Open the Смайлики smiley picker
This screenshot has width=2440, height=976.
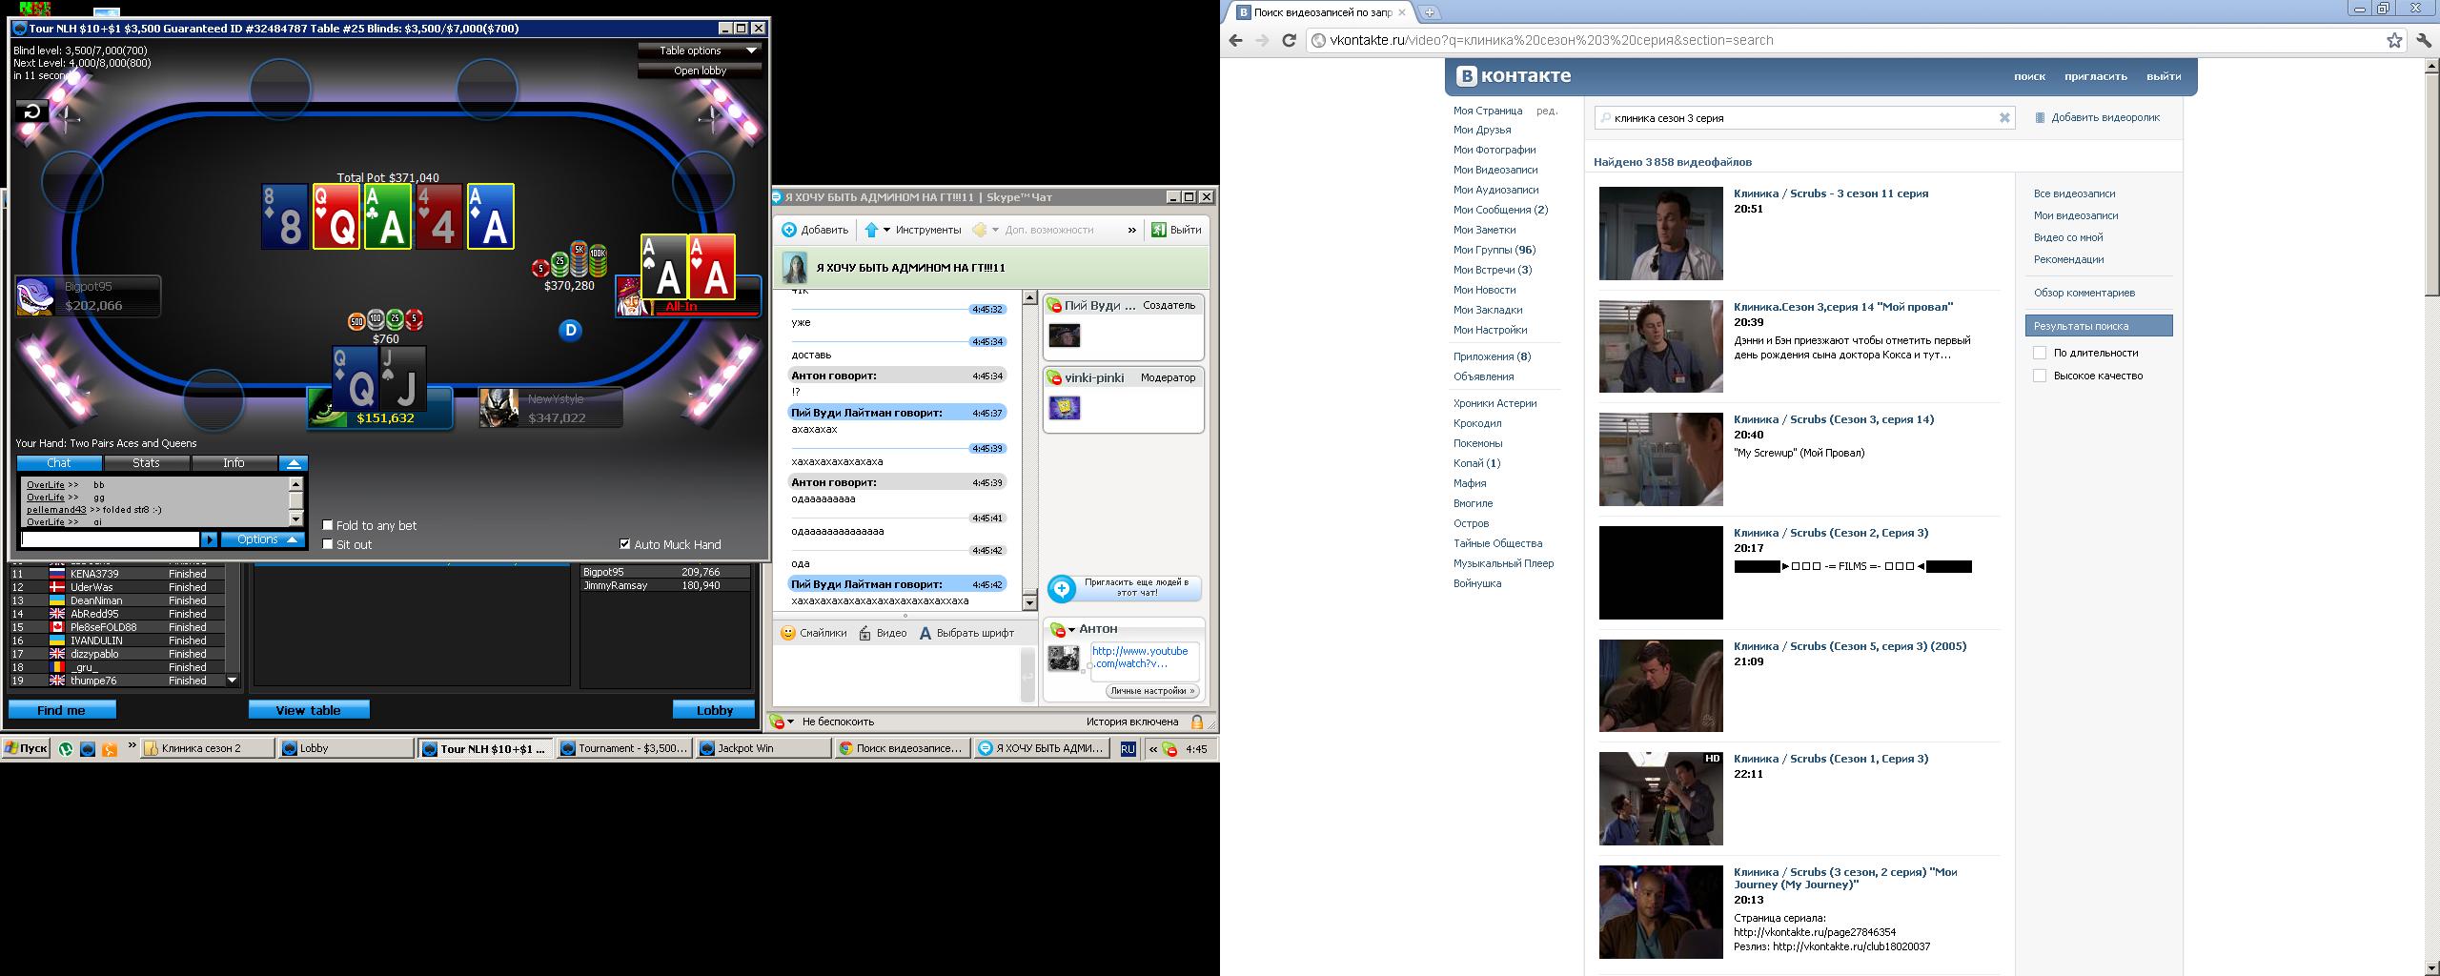788,633
